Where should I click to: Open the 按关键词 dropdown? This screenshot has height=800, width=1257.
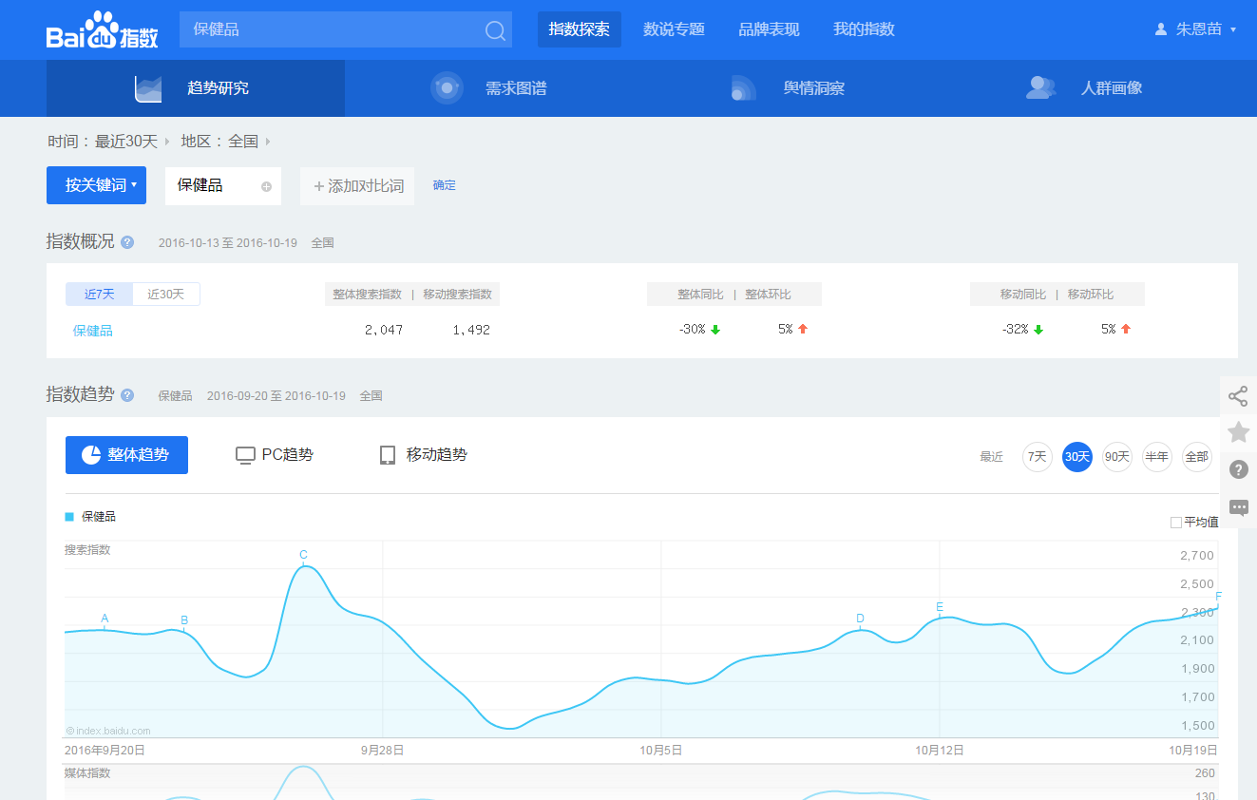pyautogui.click(x=96, y=185)
